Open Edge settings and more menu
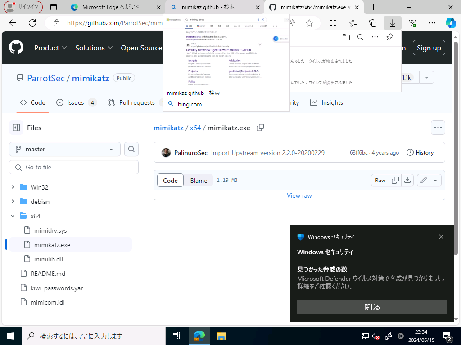The height and width of the screenshot is (345, 461). click(x=432, y=23)
